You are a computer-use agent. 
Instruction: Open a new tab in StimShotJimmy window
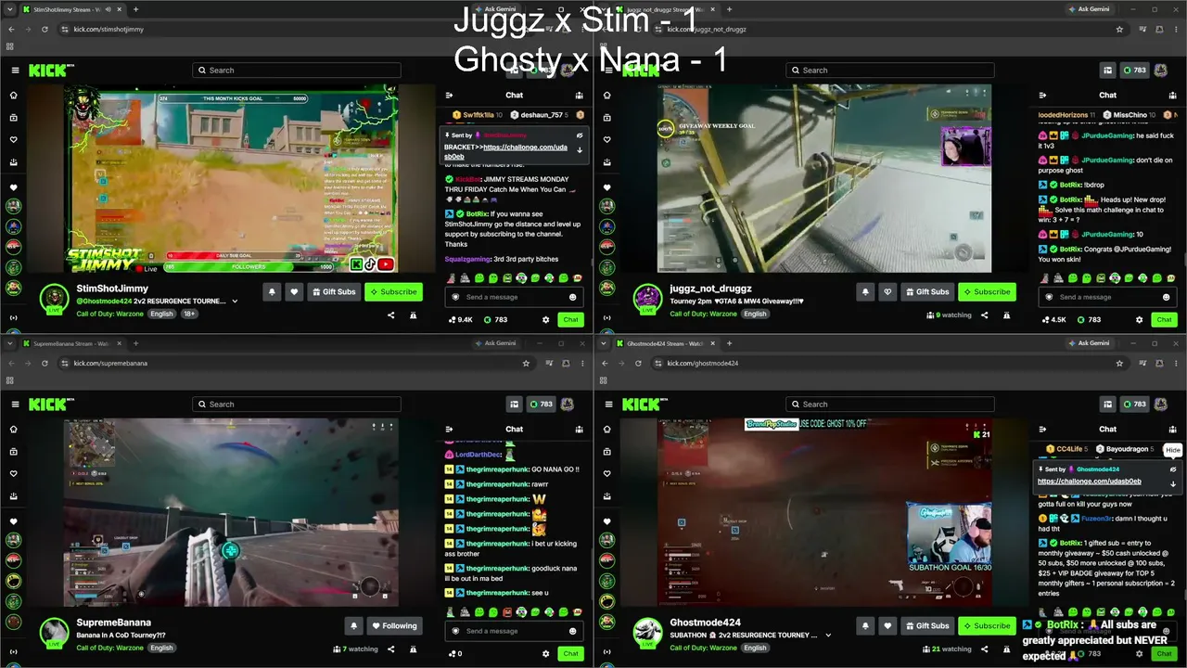point(135,9)
